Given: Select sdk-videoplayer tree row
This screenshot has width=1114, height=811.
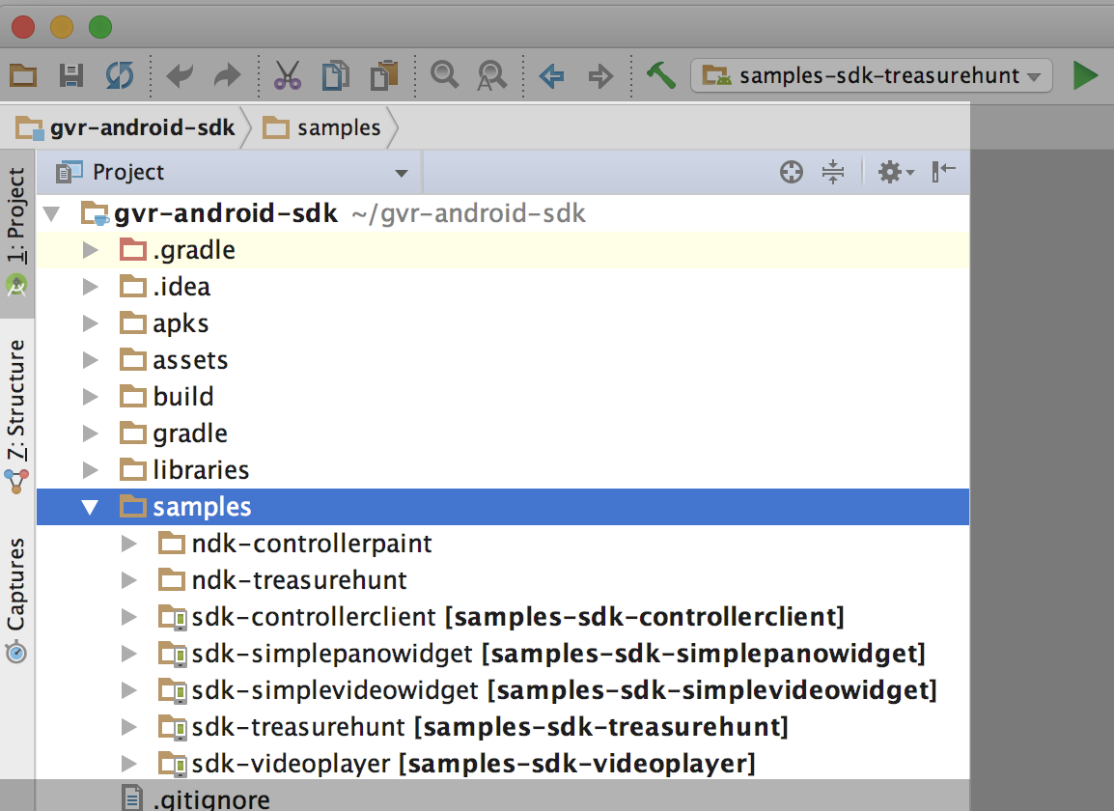Looking at the screenshot, I should (x=503, y=764).
